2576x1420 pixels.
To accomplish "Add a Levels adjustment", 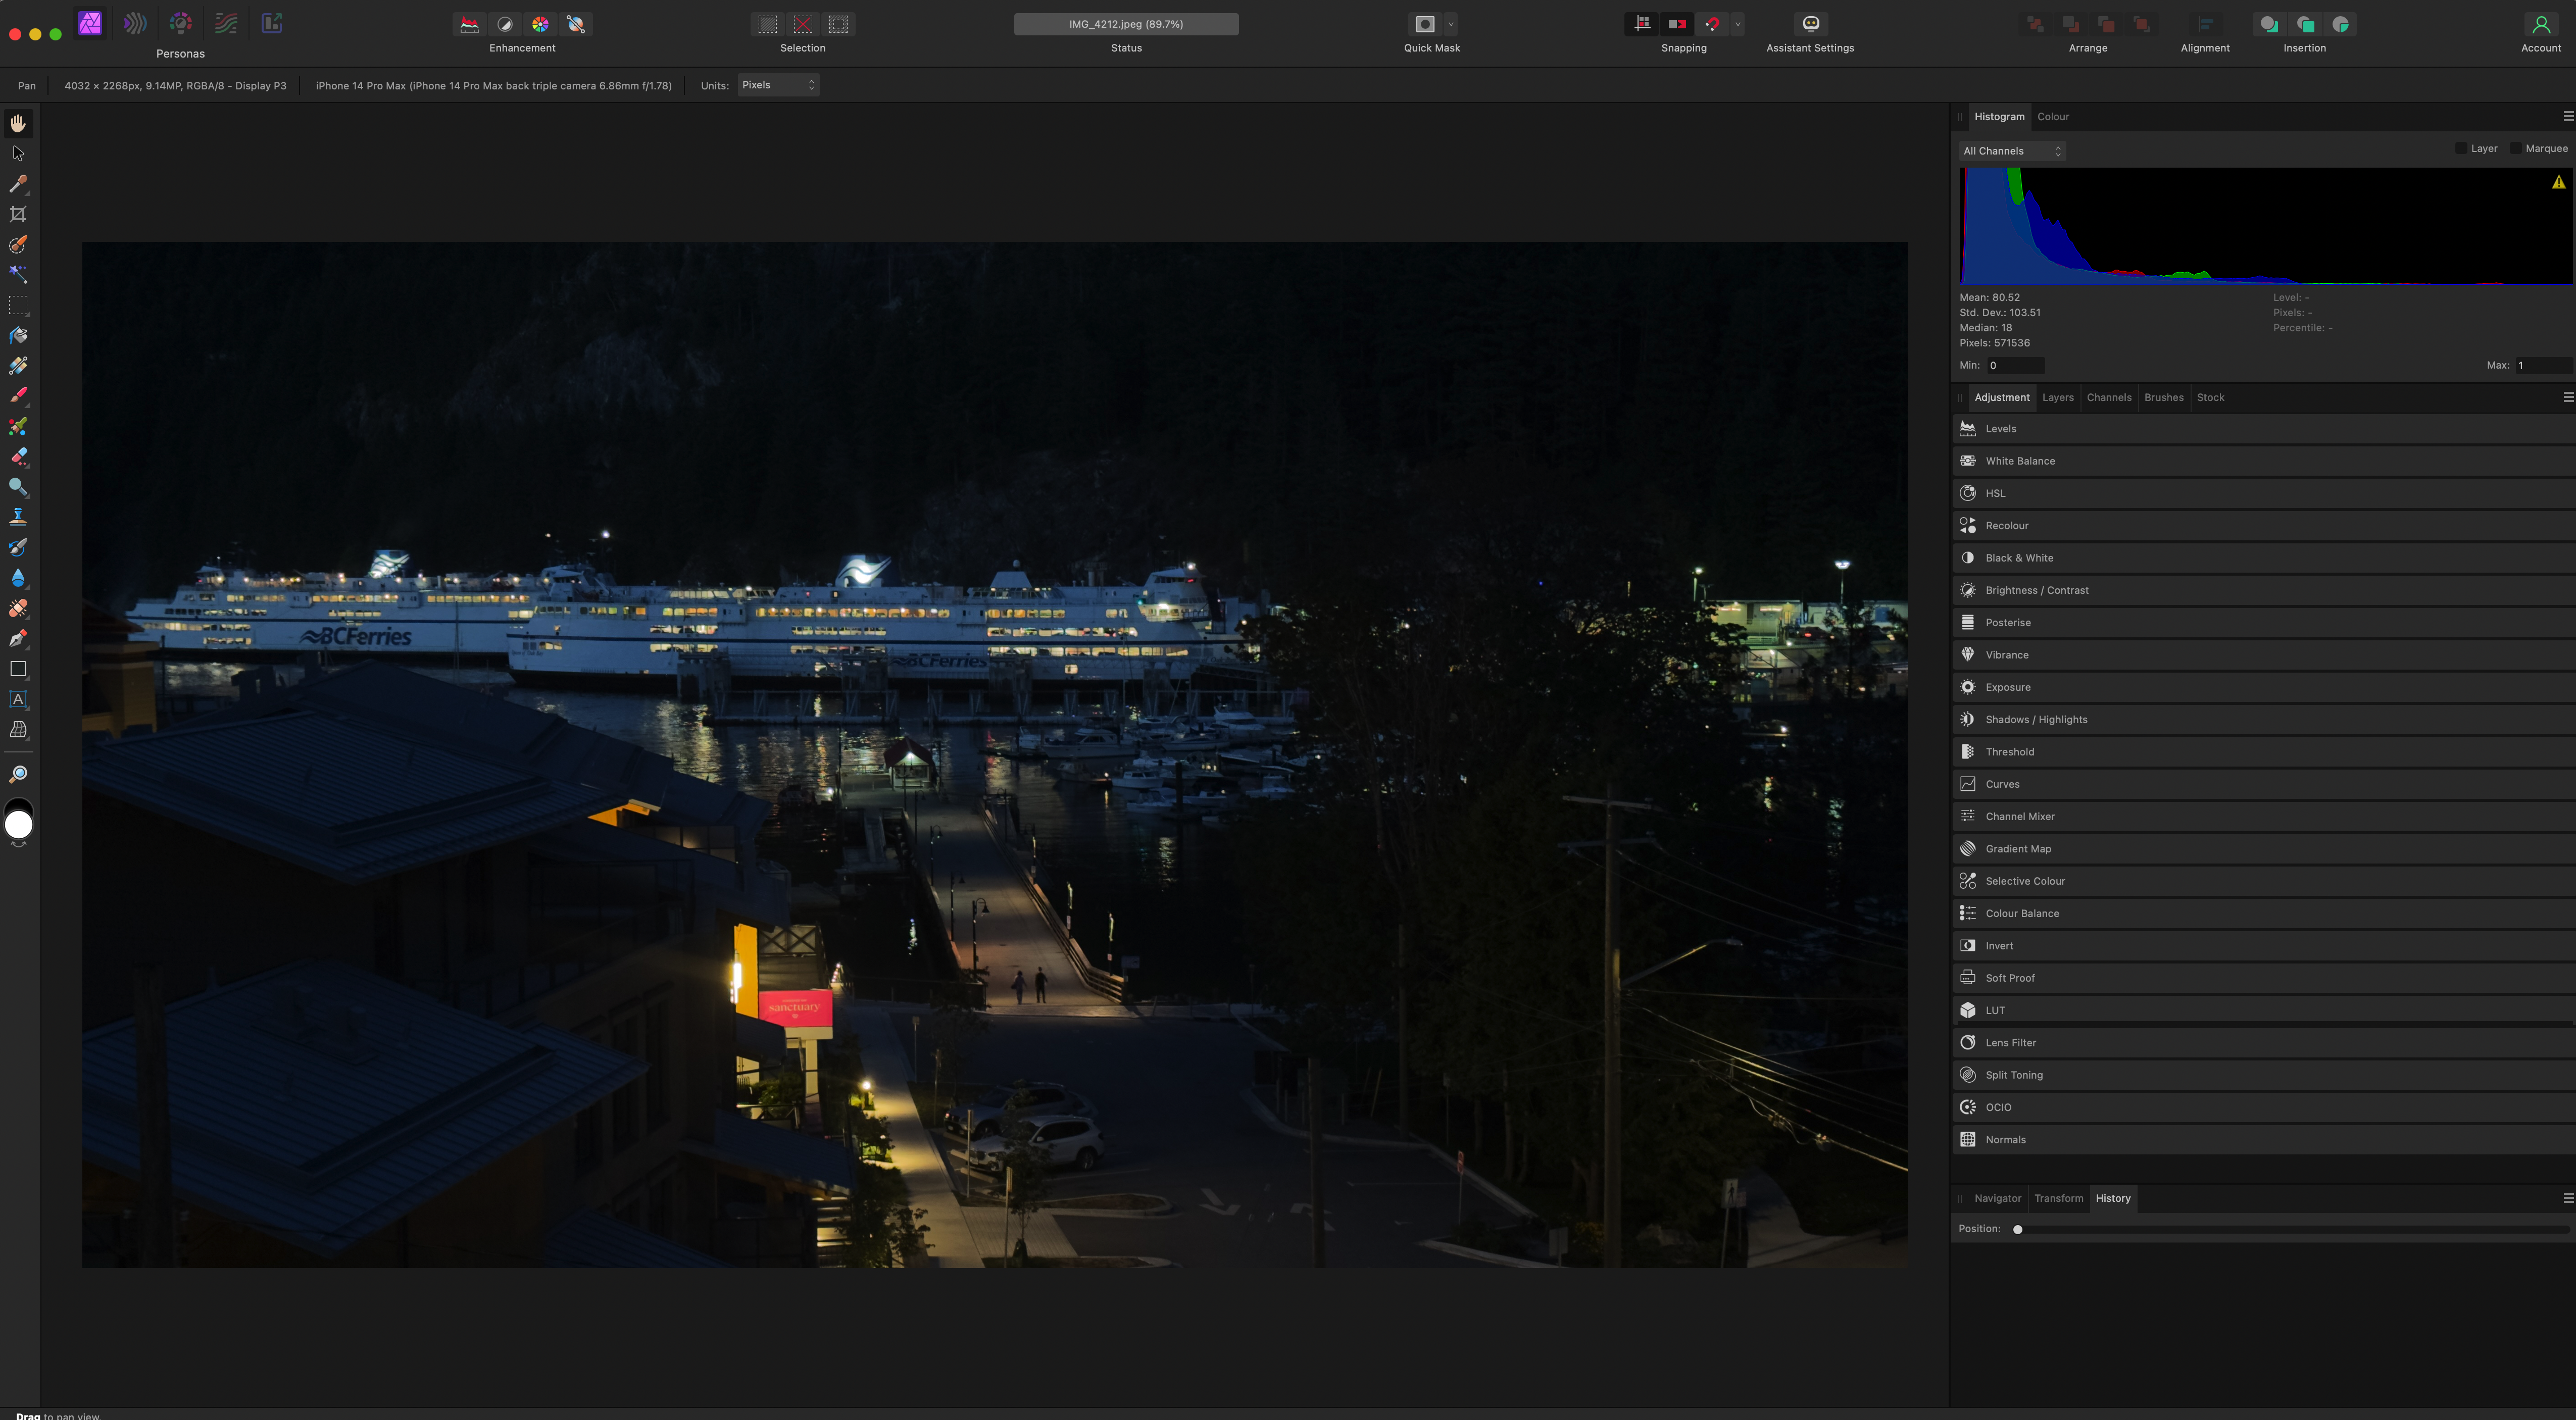I will (x=2263, y=429).
